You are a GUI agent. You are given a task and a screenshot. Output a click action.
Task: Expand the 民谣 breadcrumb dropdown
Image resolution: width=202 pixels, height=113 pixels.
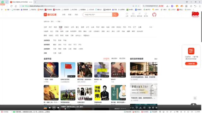click(x=60, y=22)
